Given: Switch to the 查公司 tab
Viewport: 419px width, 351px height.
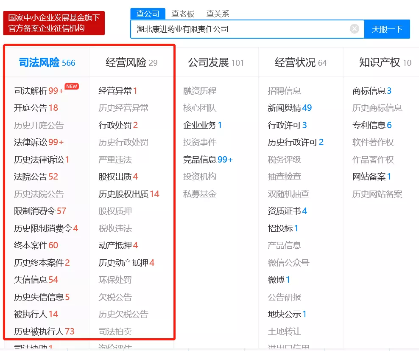Looking at the screenshot, I should click(x=148, y=14).
